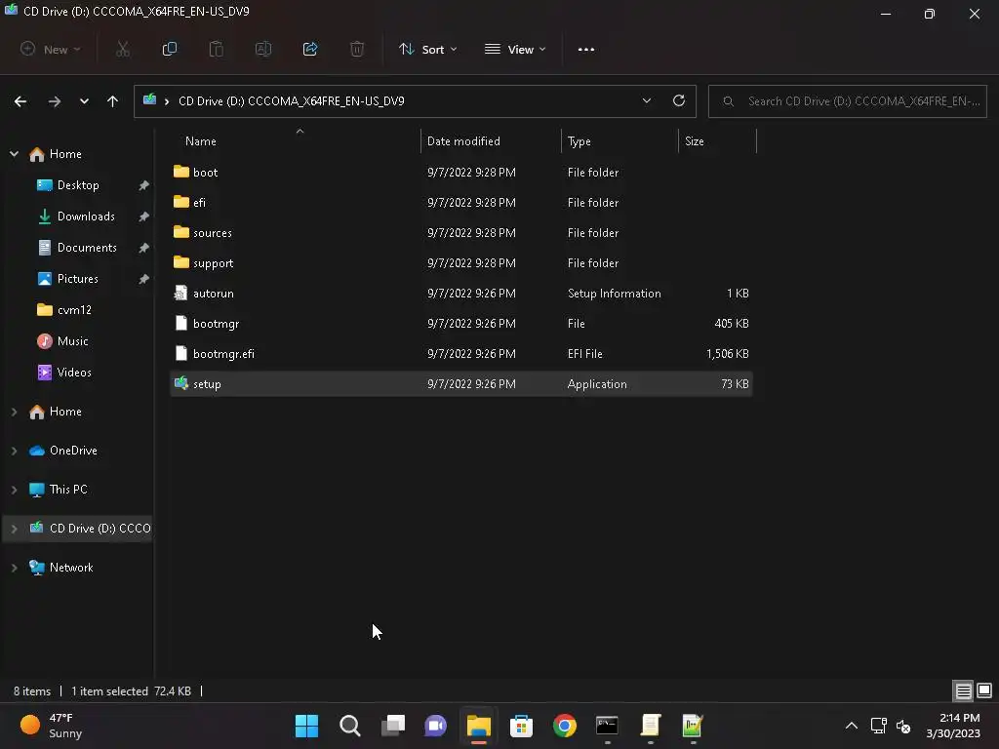The image size is (999, 749).
Task: Expand the Network tree node
Action: coord(14,568)
